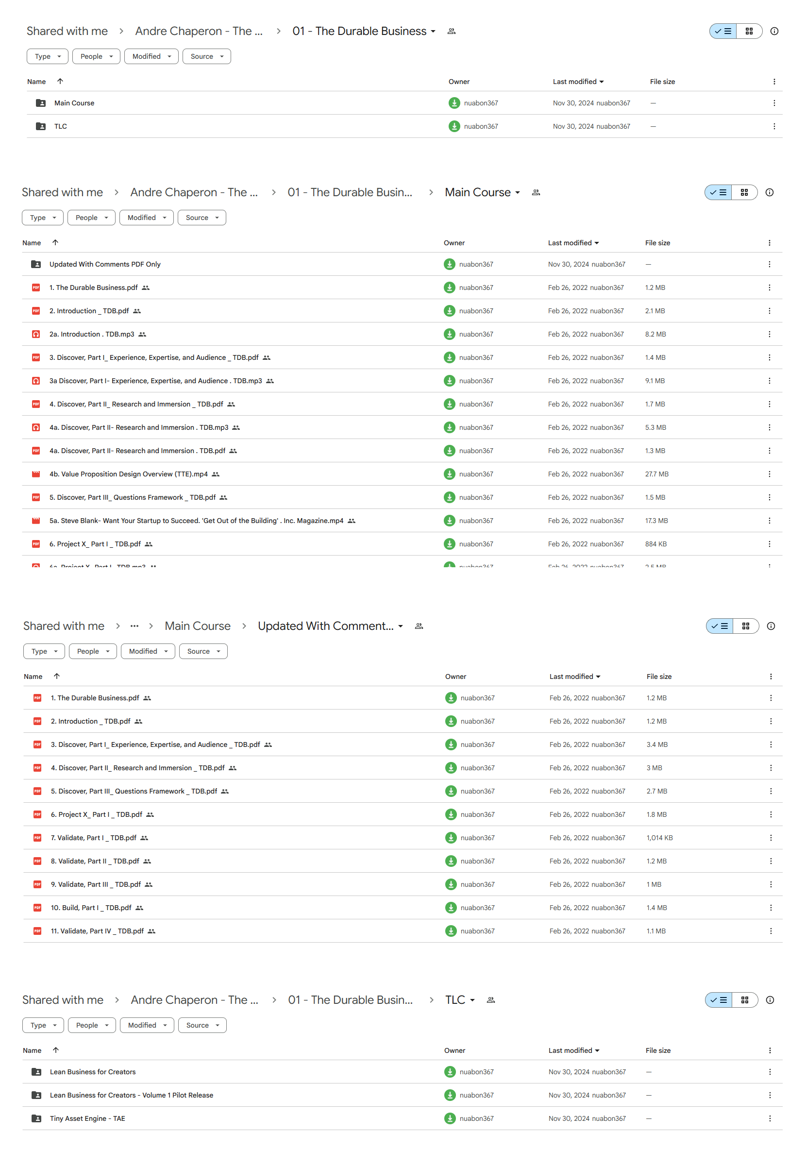
Task: Open the Source filter in TLC section
Action: coord(202,1025)
